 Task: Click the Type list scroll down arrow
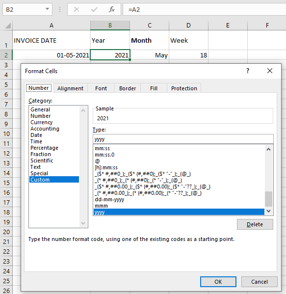(x=268, y=211)
